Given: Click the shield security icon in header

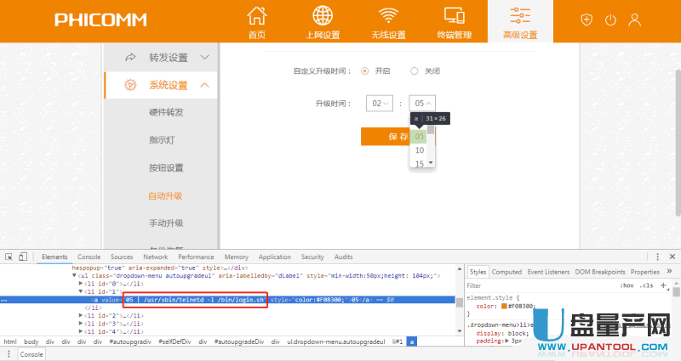Looking at the screenshot, I should [x=587, y=20].
